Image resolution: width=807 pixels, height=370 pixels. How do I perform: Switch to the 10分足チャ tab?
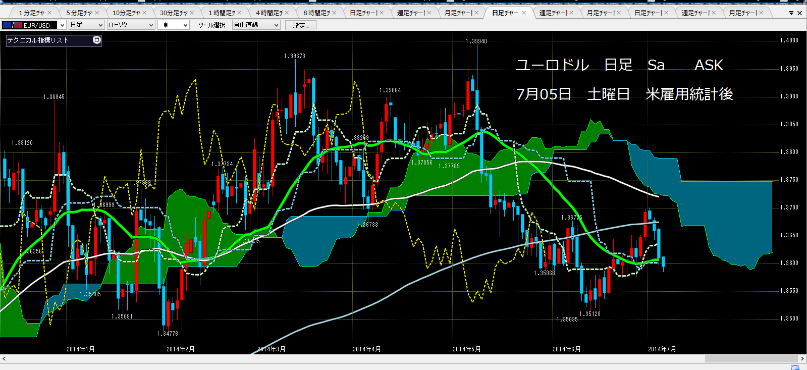point(126,13)
